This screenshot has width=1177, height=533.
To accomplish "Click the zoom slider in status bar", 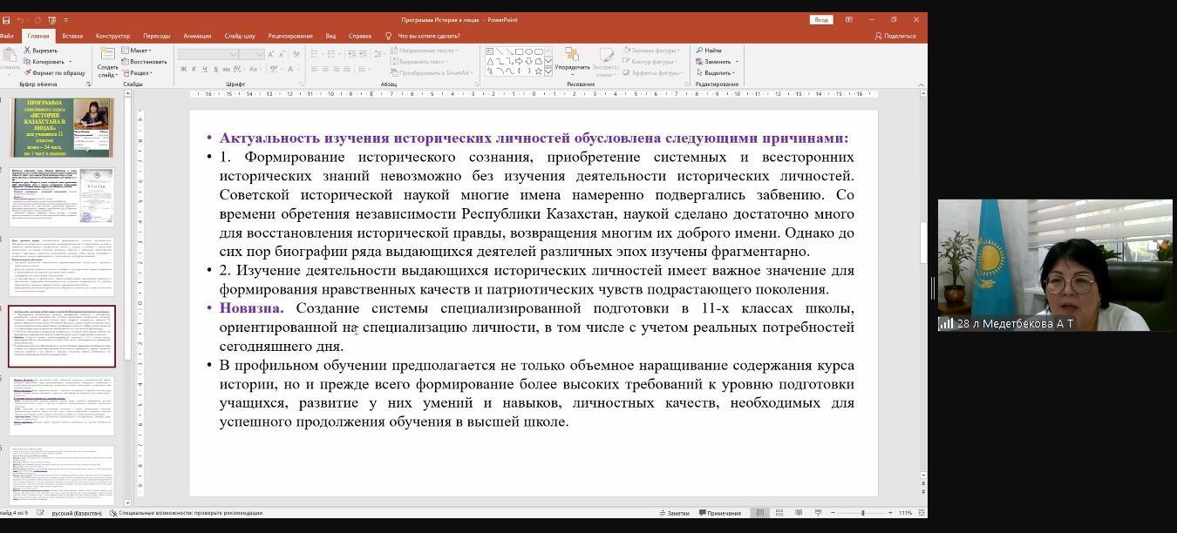I will 862,513.
